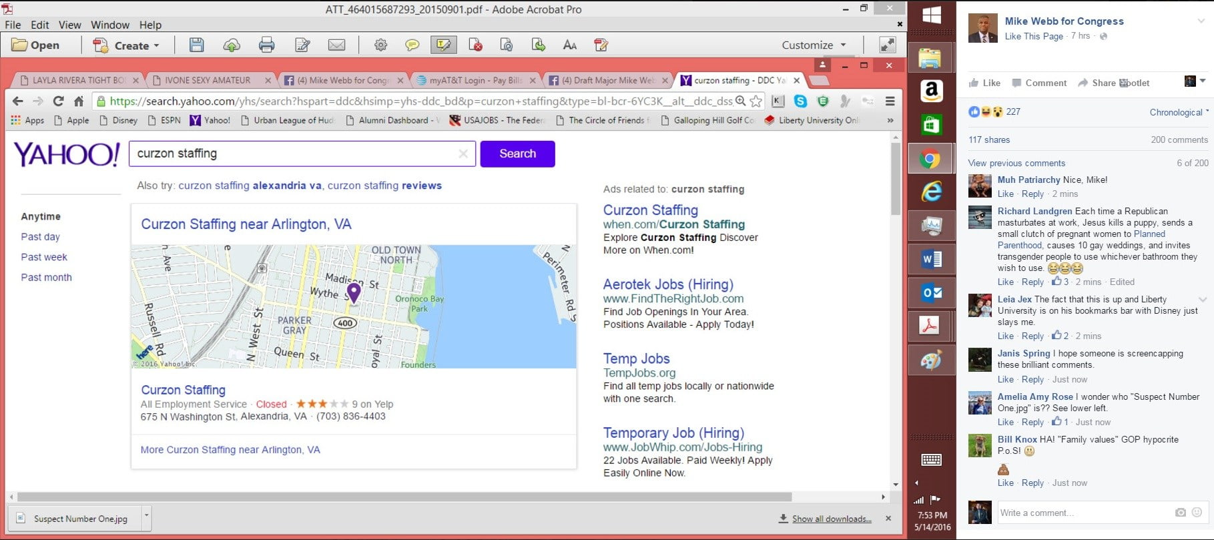The height and width of the screenshot is (540, 1214).
Task: Open Curzon Staffing near Arlington, VA heading
Action: coord(246,224)
